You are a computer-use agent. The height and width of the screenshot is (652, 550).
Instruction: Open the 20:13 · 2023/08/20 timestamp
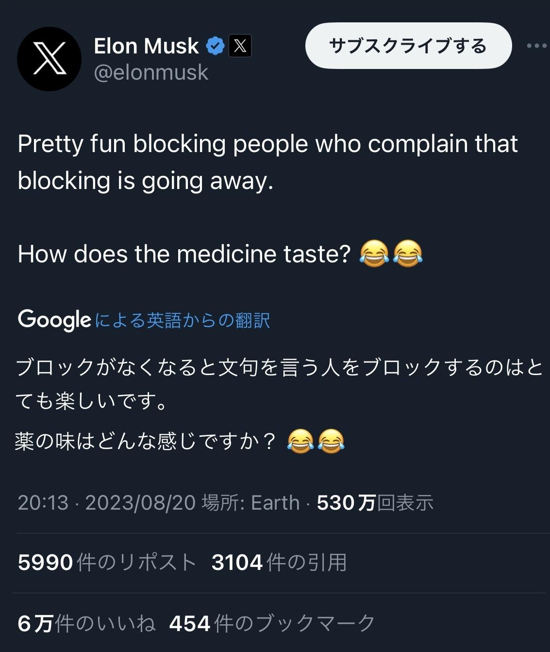pyautogui.click(x=106, y=503)
